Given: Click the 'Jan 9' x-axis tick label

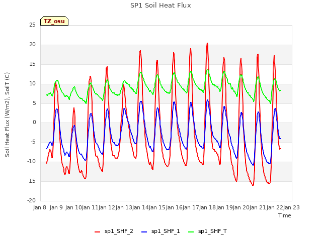Looking at the screenshot, I should click(x=56, y=207).
